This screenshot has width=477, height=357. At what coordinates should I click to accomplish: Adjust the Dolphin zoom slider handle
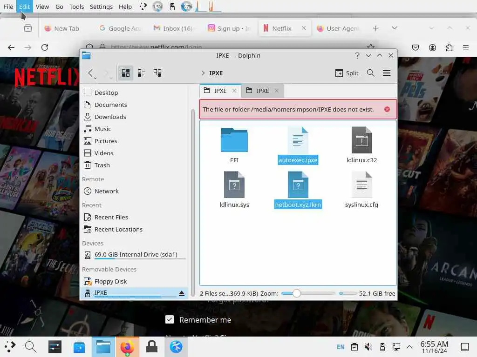[297, 293]
